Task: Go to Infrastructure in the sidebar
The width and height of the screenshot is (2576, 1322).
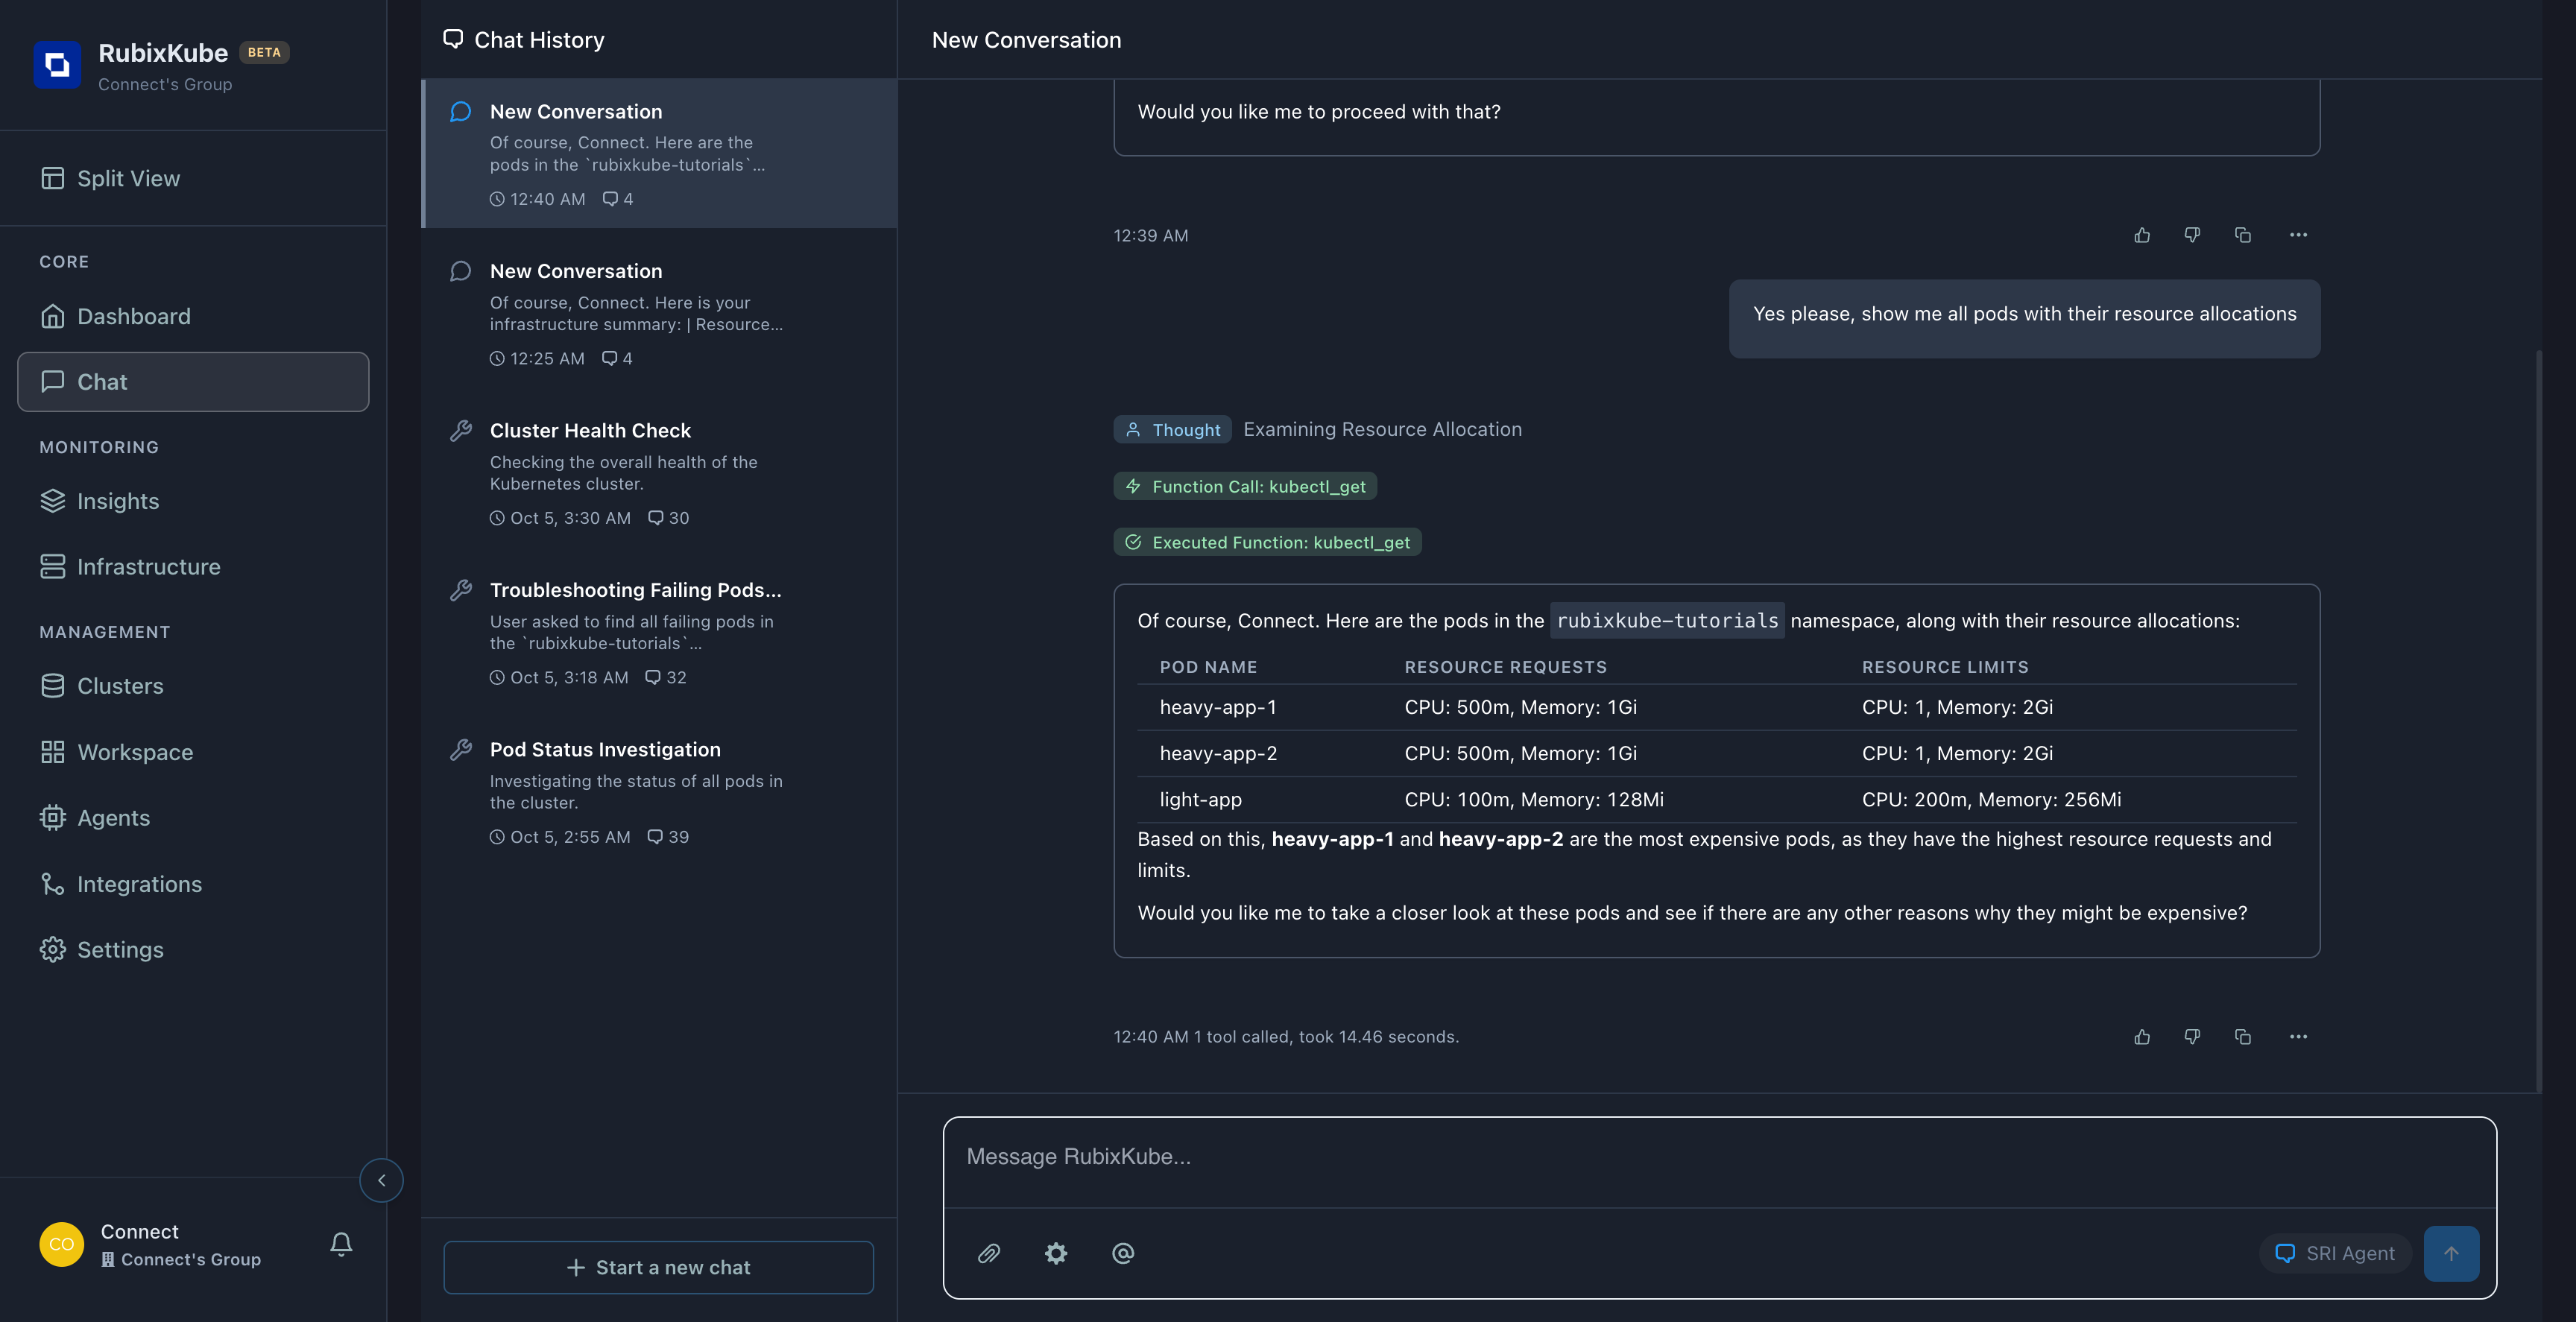Action: point(148,567)
